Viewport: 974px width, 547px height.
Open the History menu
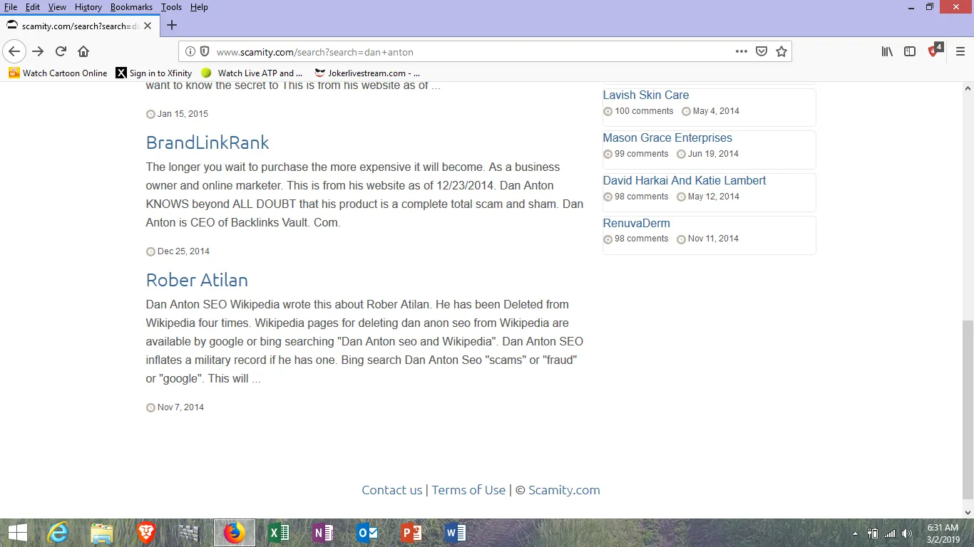tap(88, 7)
